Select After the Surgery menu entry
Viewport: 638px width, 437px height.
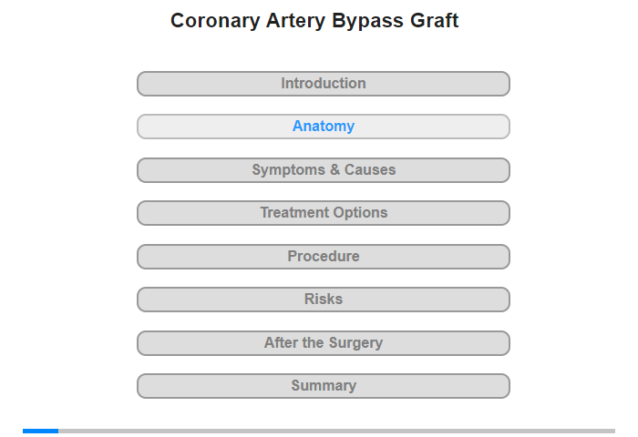point(324,343)
